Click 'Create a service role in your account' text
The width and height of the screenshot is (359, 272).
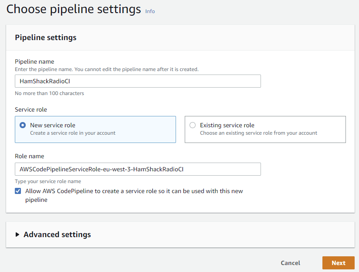73,133
